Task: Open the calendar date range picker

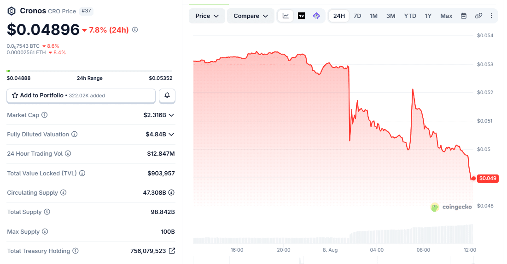Action: coord(464,16)
